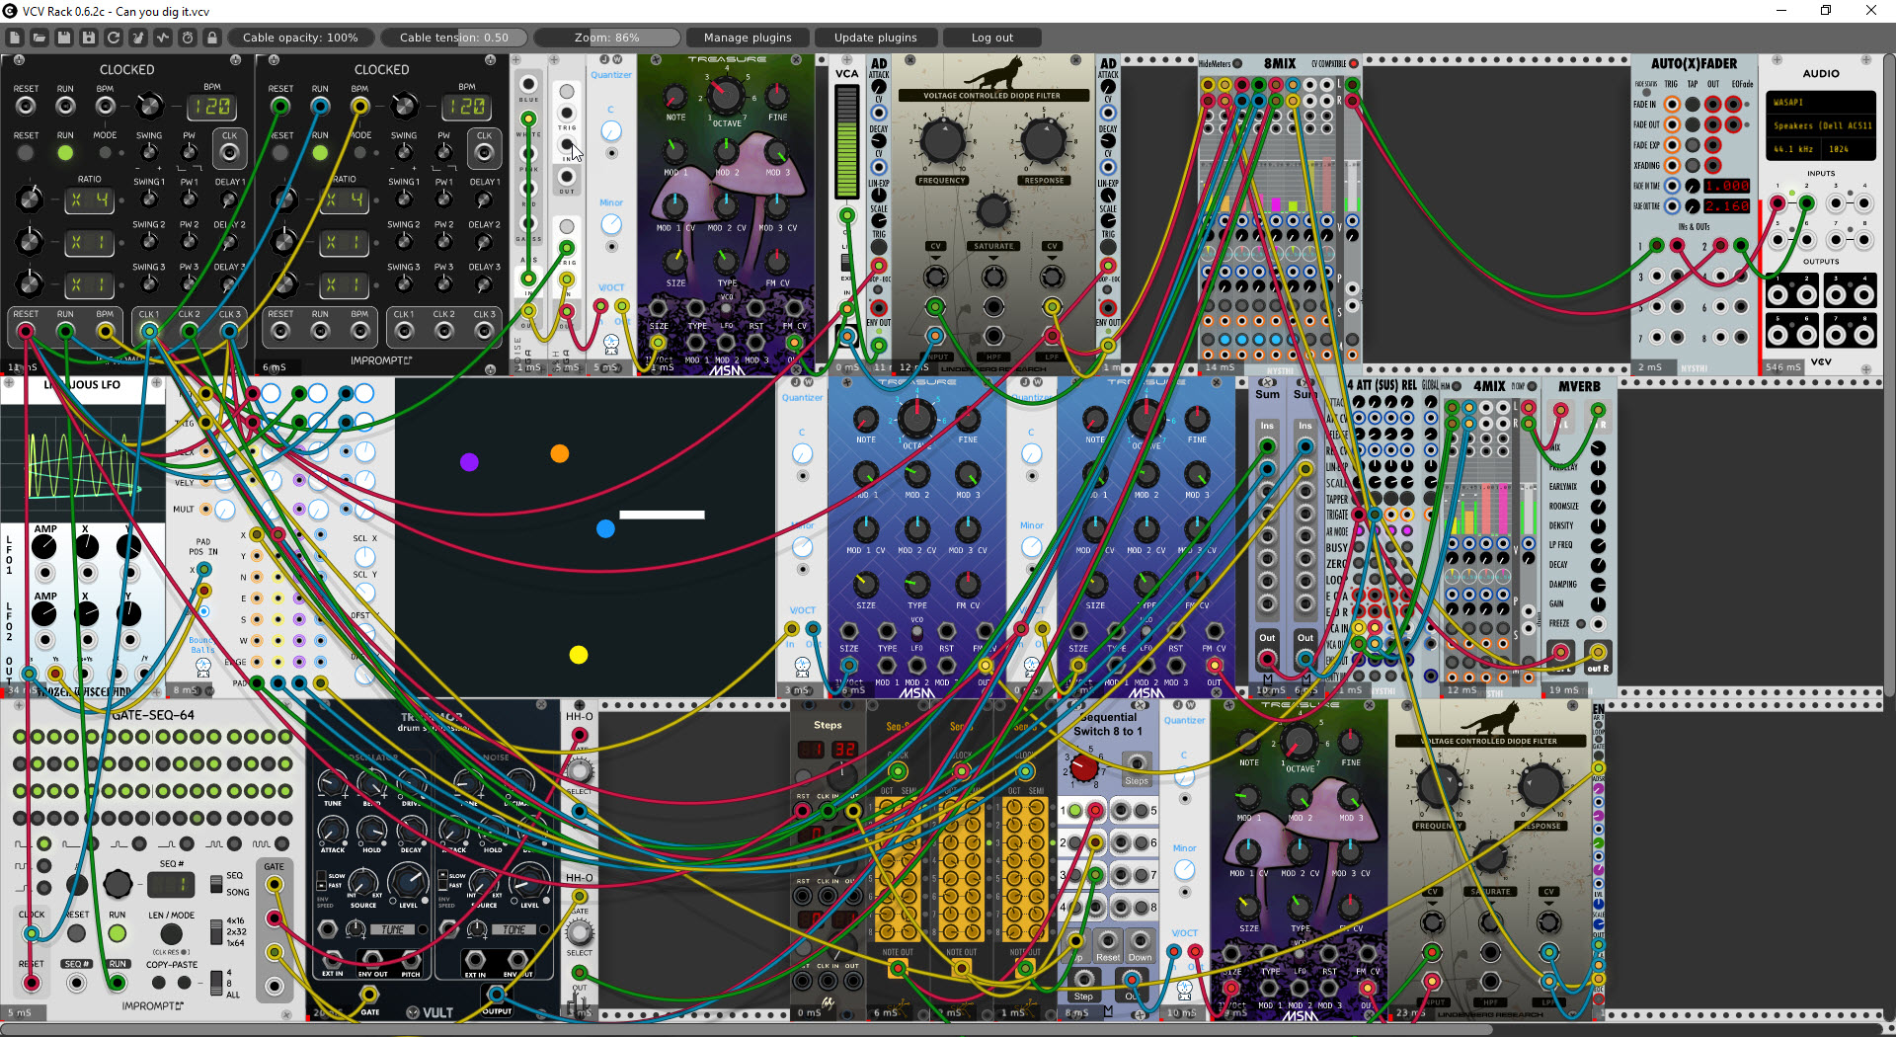Click the Save patch disk icon

click(64, 38)
